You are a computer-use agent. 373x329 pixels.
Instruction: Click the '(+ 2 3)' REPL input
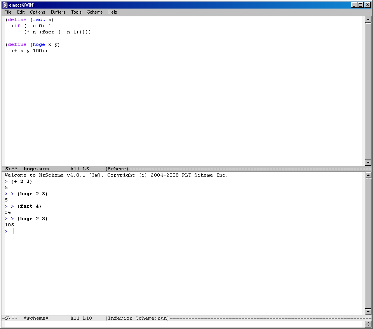pyautogui.click(x=21, y=181)
